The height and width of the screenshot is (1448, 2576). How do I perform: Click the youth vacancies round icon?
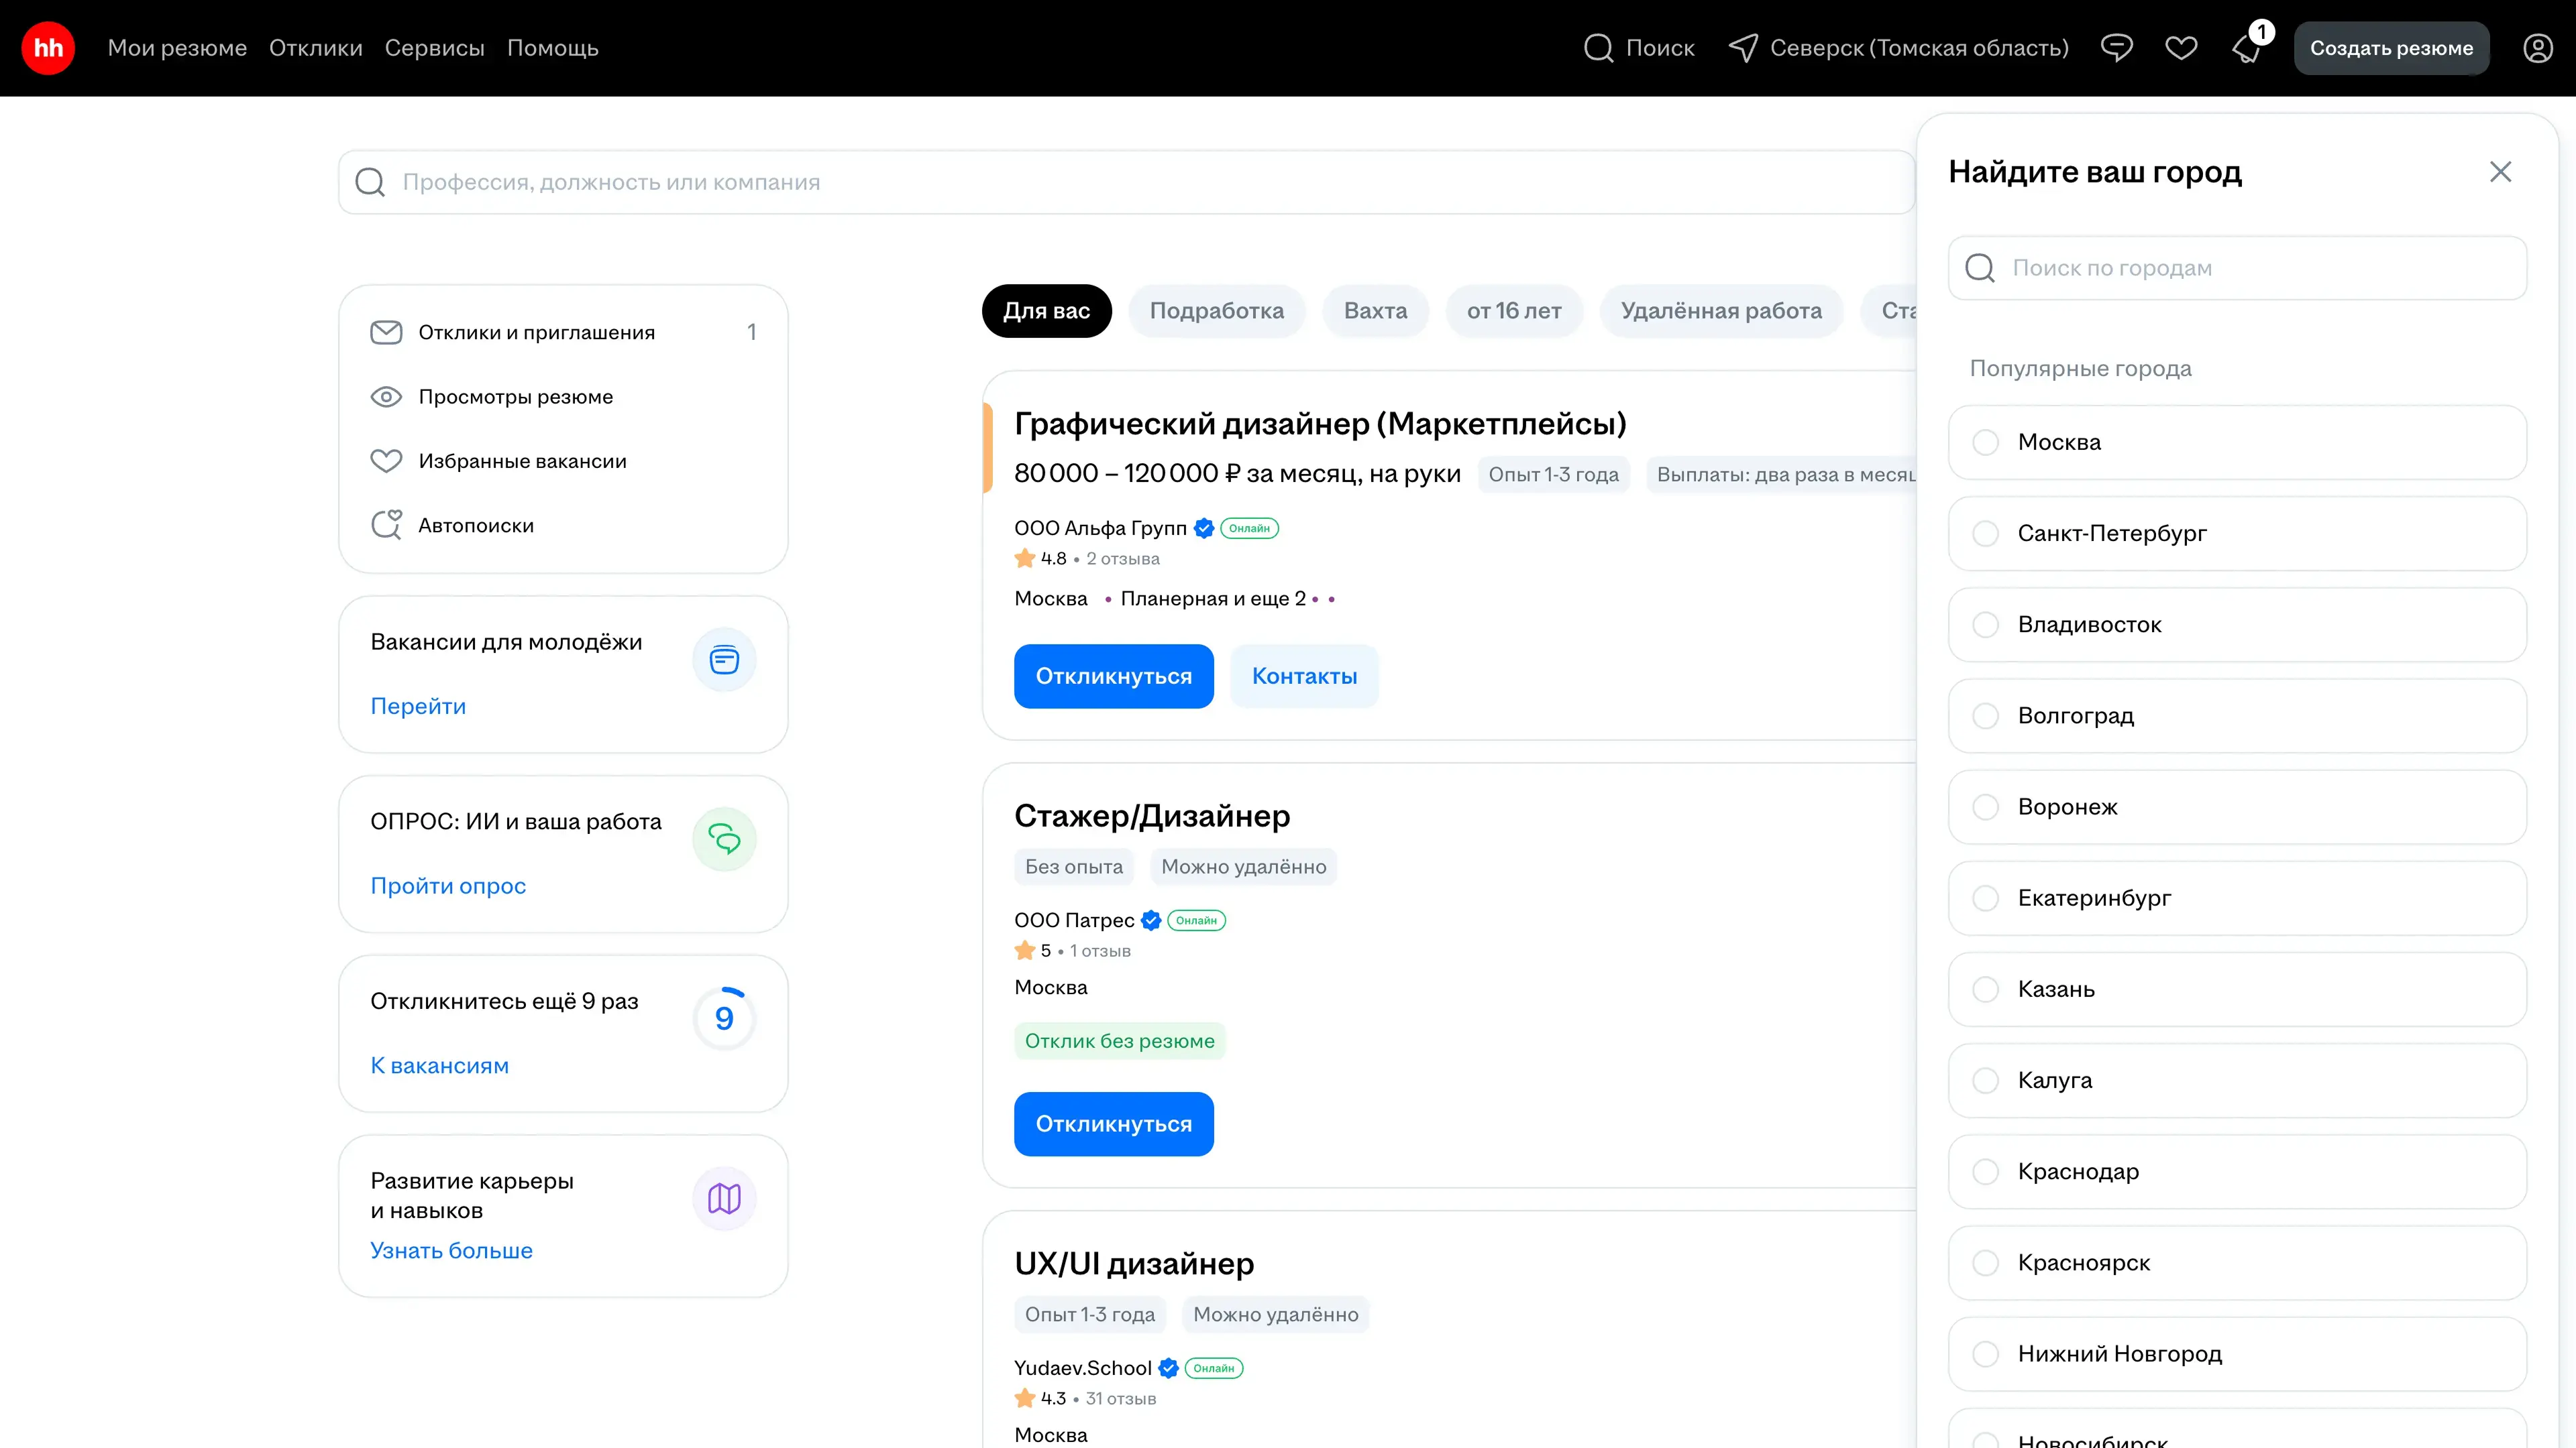724,660
